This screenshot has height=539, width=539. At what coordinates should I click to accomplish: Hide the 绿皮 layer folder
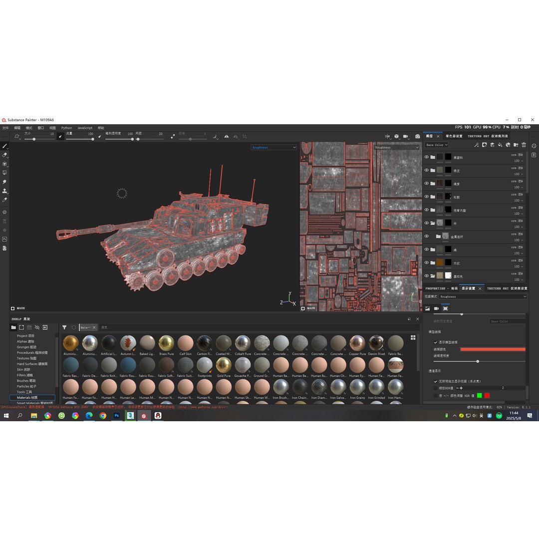pos(427,170)
